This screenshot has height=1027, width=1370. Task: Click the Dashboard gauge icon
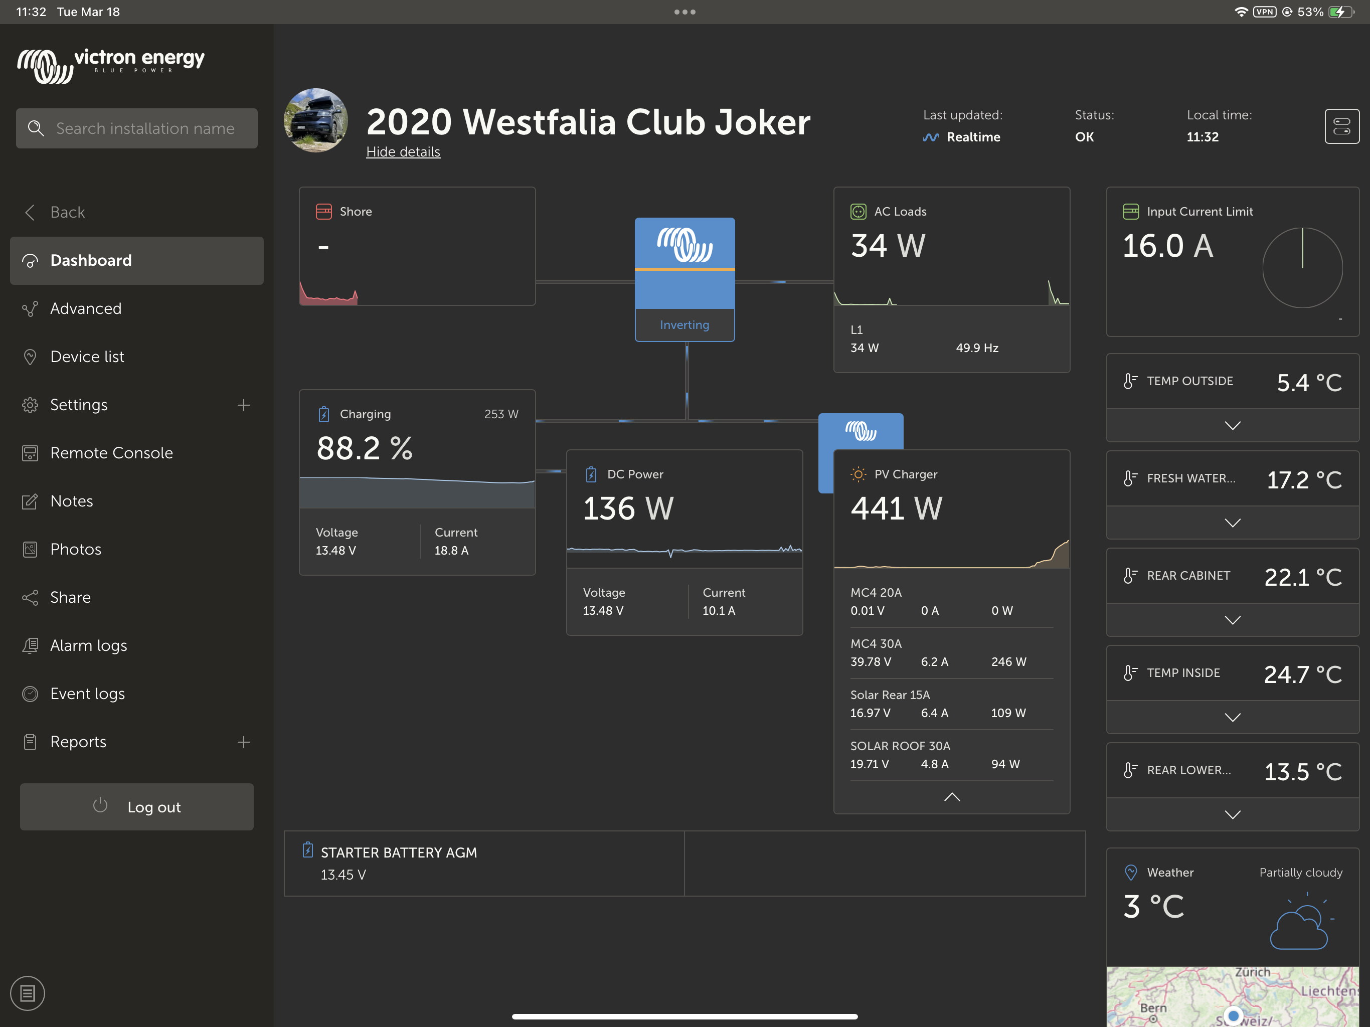(30, 261)
